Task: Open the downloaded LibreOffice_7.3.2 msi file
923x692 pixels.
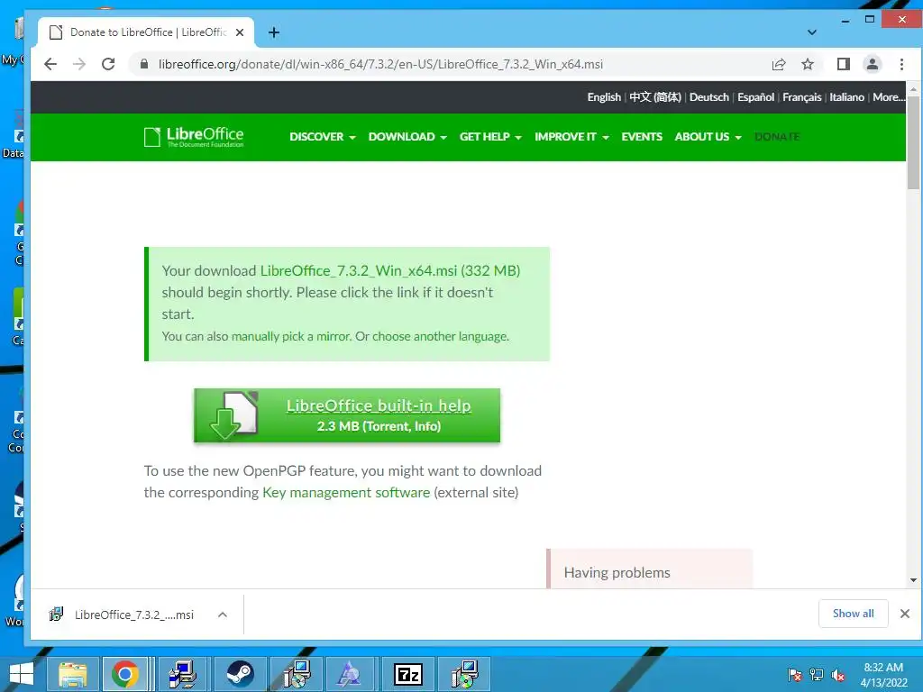Action: [133, 615]
